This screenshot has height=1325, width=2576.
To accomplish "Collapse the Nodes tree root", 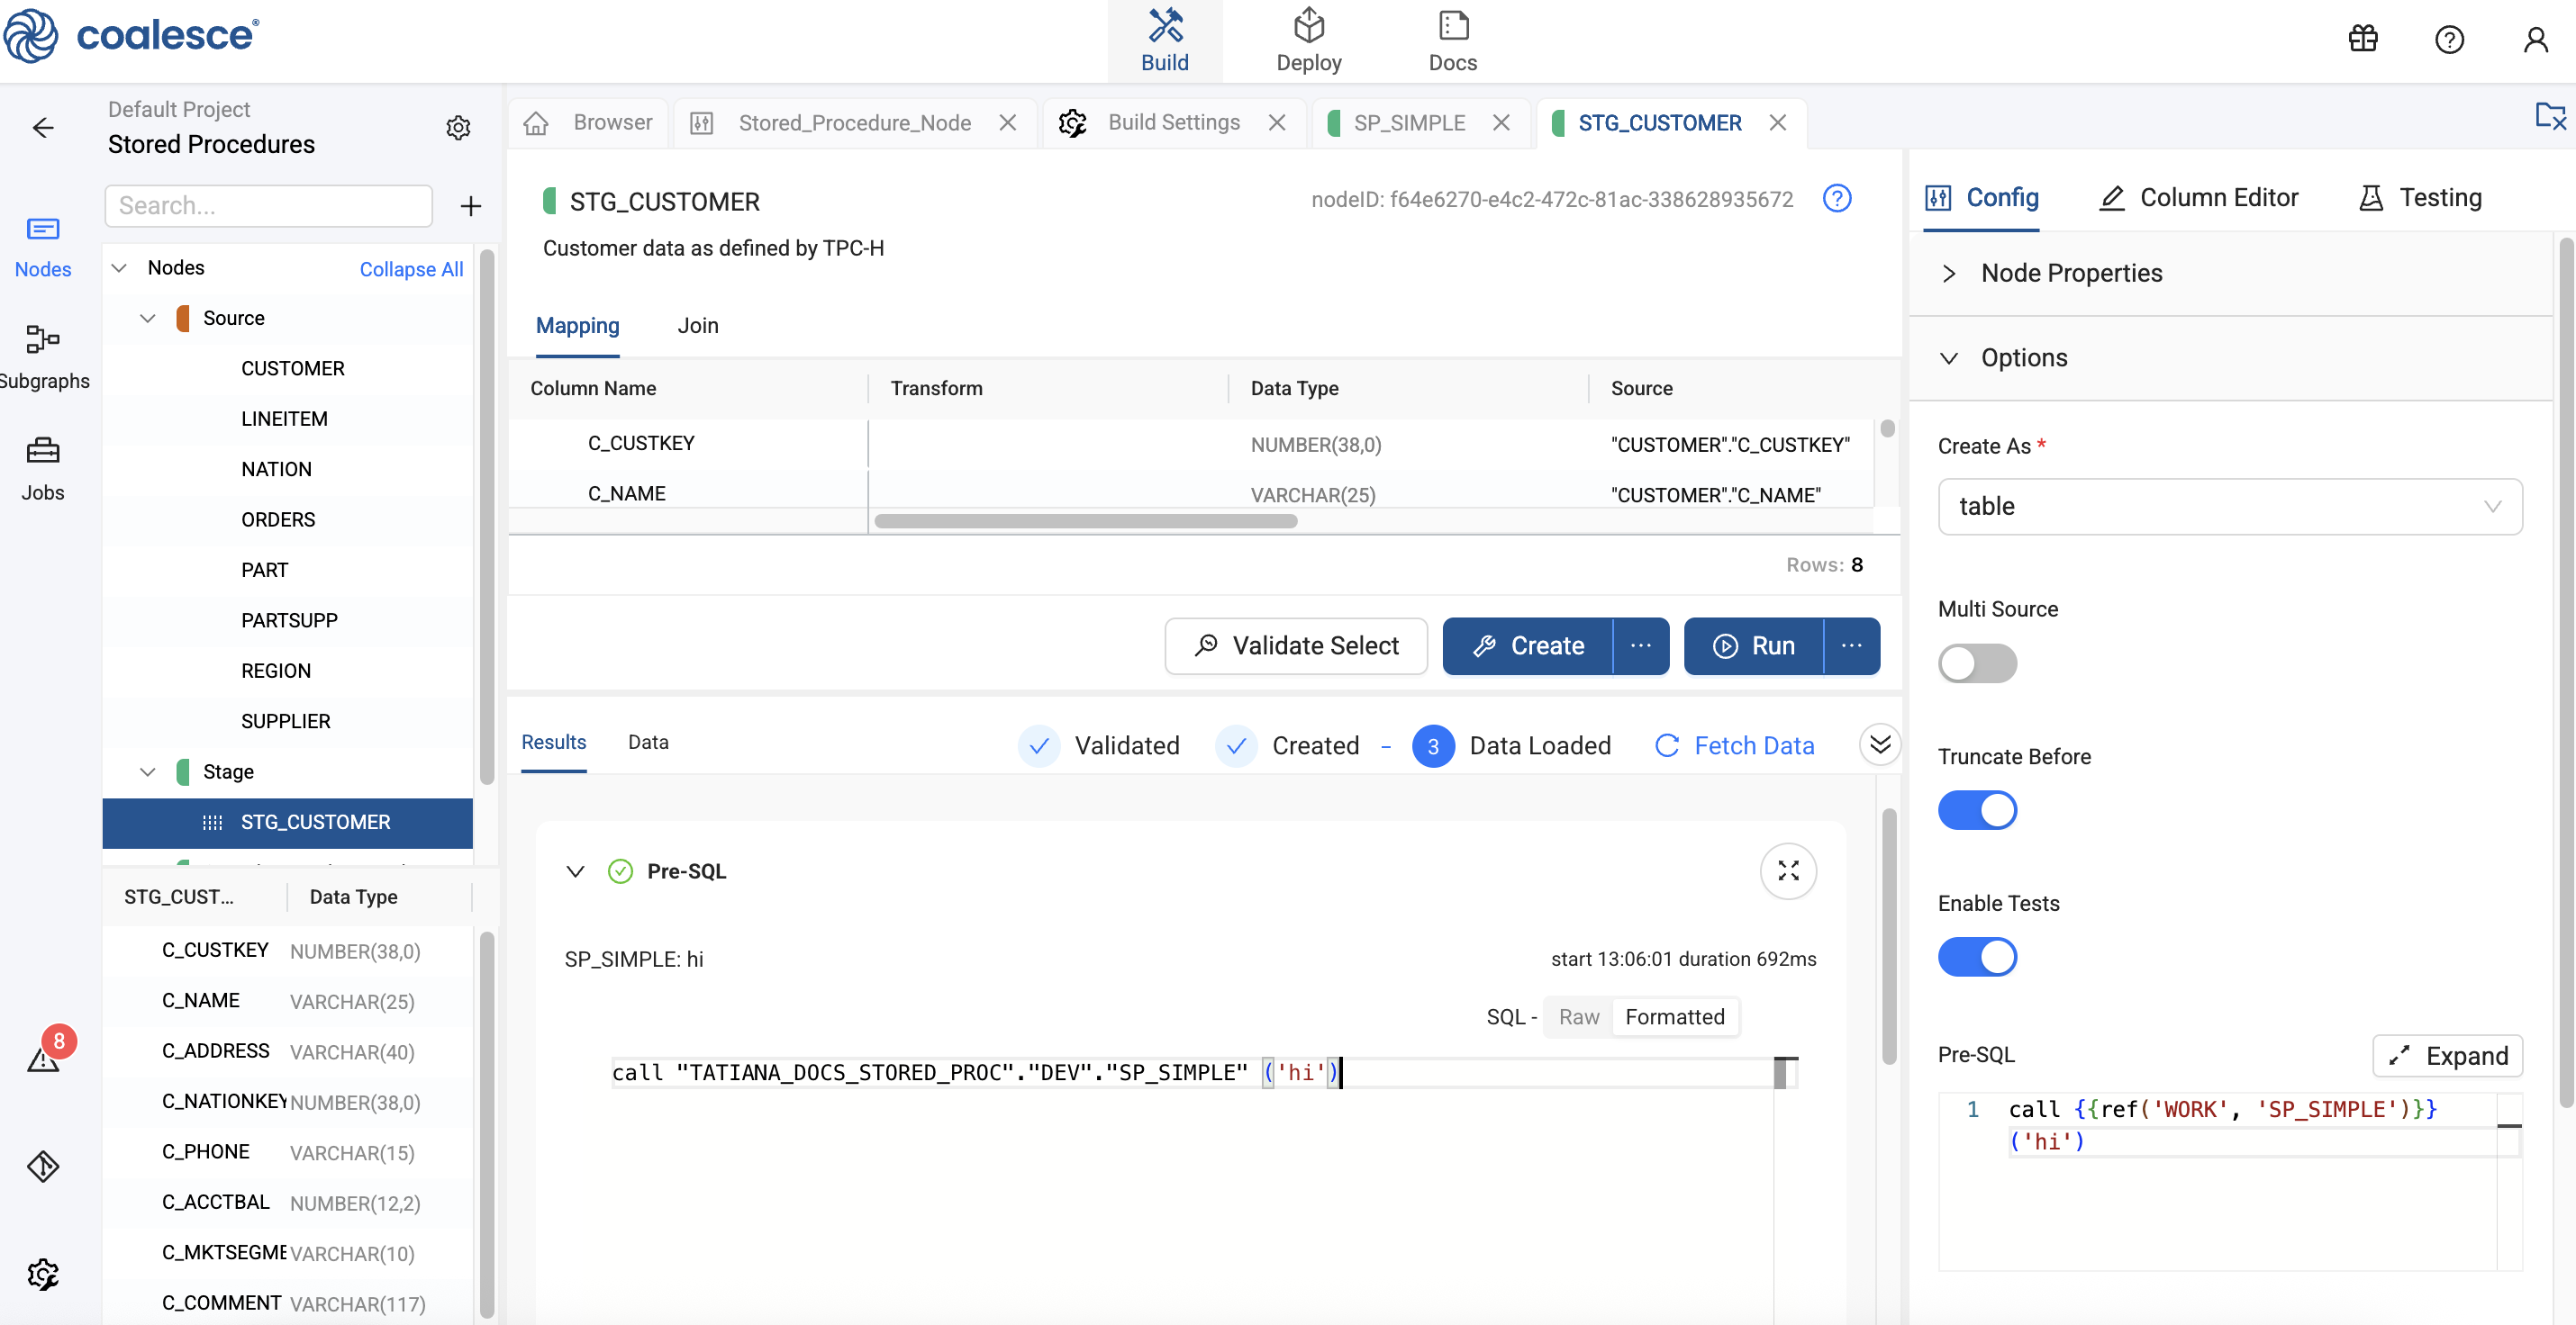I will [x=119, y=268].
